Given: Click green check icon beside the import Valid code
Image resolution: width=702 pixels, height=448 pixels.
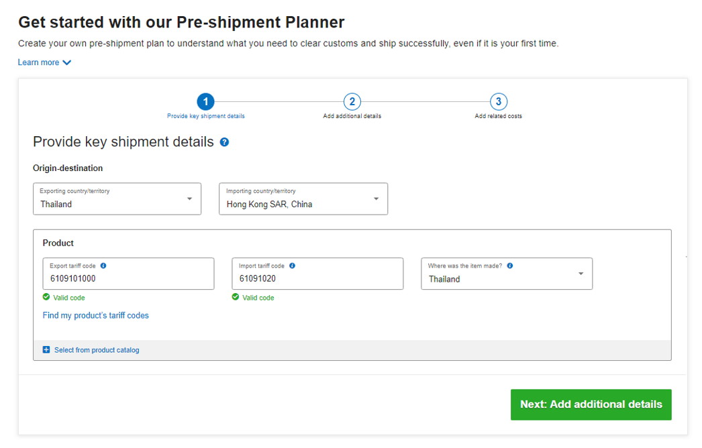Looking at the screenshot, I should (x=236, y=297).
